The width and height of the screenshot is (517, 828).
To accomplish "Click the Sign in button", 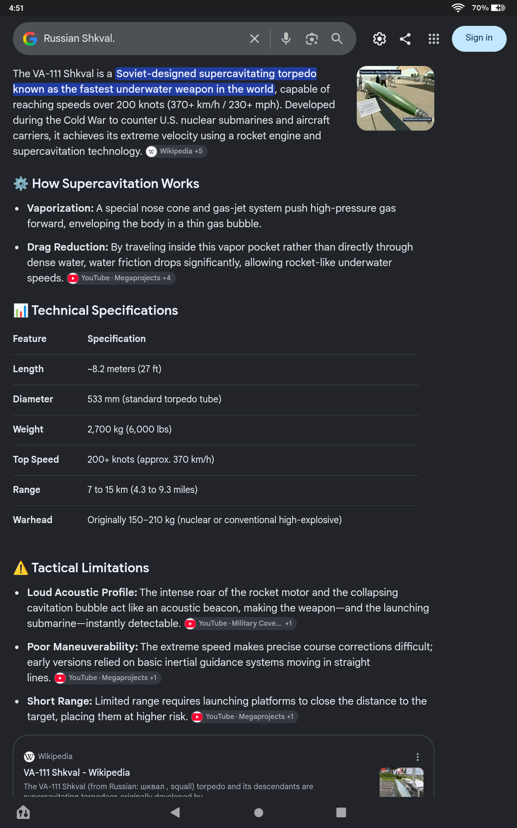I will point(479,38).
